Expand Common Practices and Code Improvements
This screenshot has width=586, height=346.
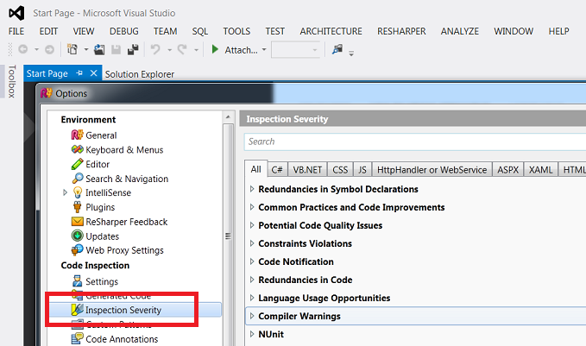[252, 207]
